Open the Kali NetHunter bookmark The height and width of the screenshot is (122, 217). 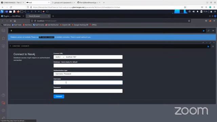point(52,25)
